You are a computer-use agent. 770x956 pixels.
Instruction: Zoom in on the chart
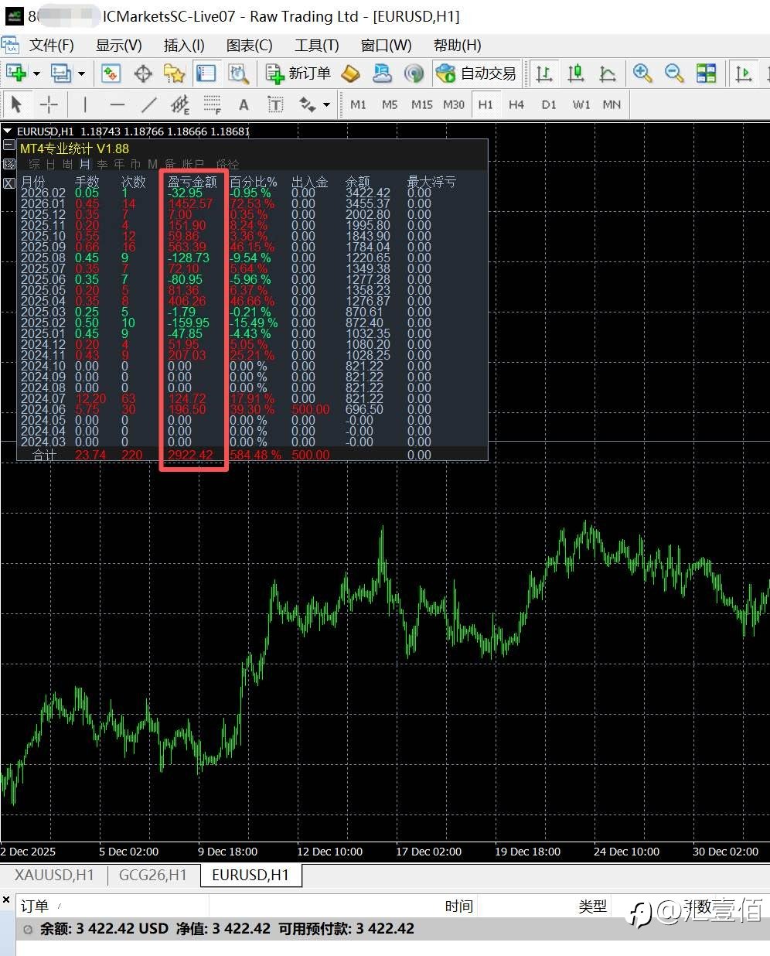coord(642,73)
